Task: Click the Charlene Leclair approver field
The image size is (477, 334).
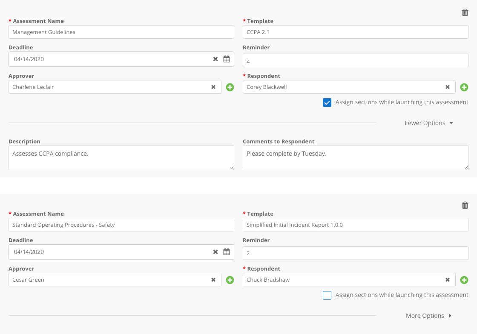Action: 115,87
